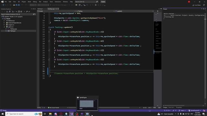Open the Edit menu
Screen dimensions: 207x116
tap(10, 2)
